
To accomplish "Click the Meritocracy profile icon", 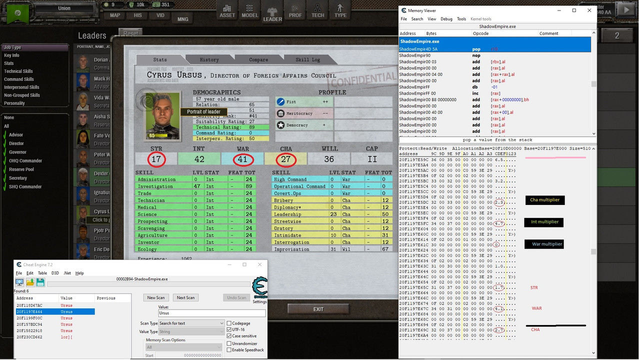I will [x=280, y=113].
